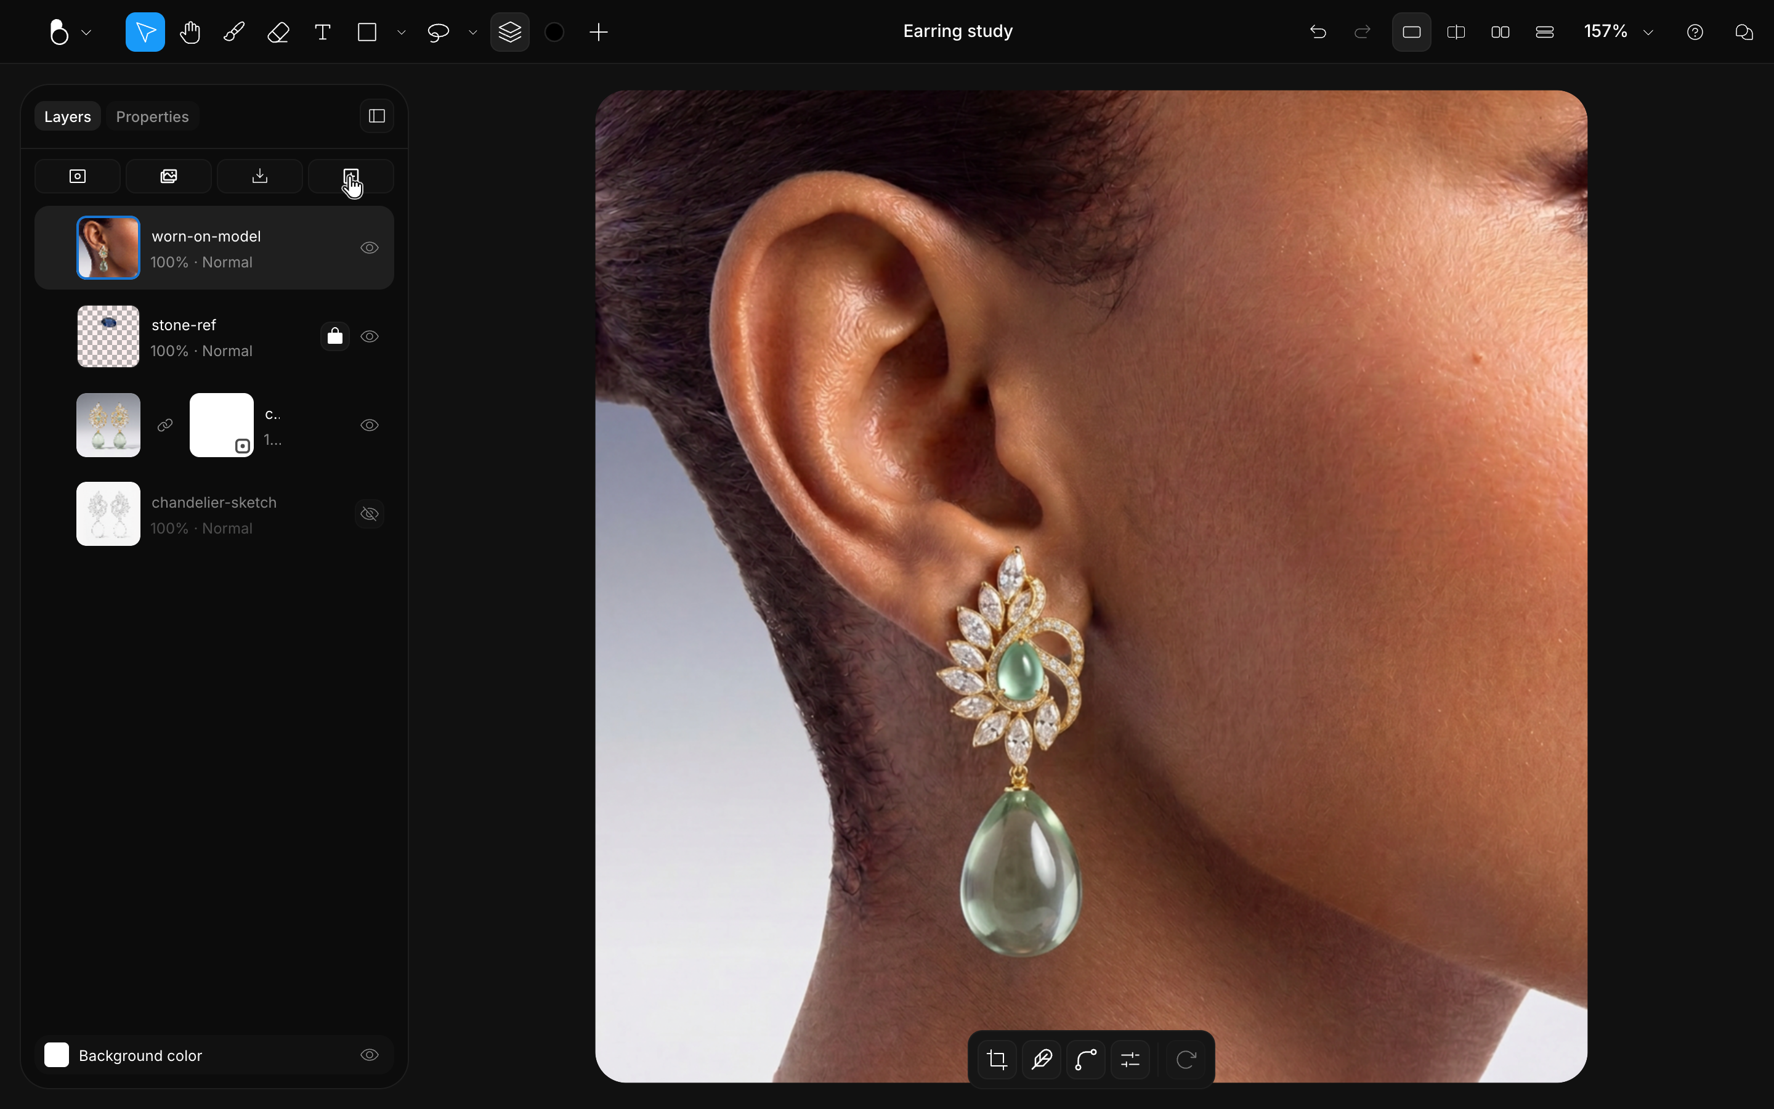
Task: Open the 157% zoom dropdown
Action: pos(1619,32)
